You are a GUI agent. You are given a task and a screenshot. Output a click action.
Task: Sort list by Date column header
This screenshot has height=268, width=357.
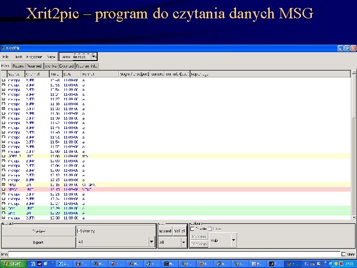point(72,74)
